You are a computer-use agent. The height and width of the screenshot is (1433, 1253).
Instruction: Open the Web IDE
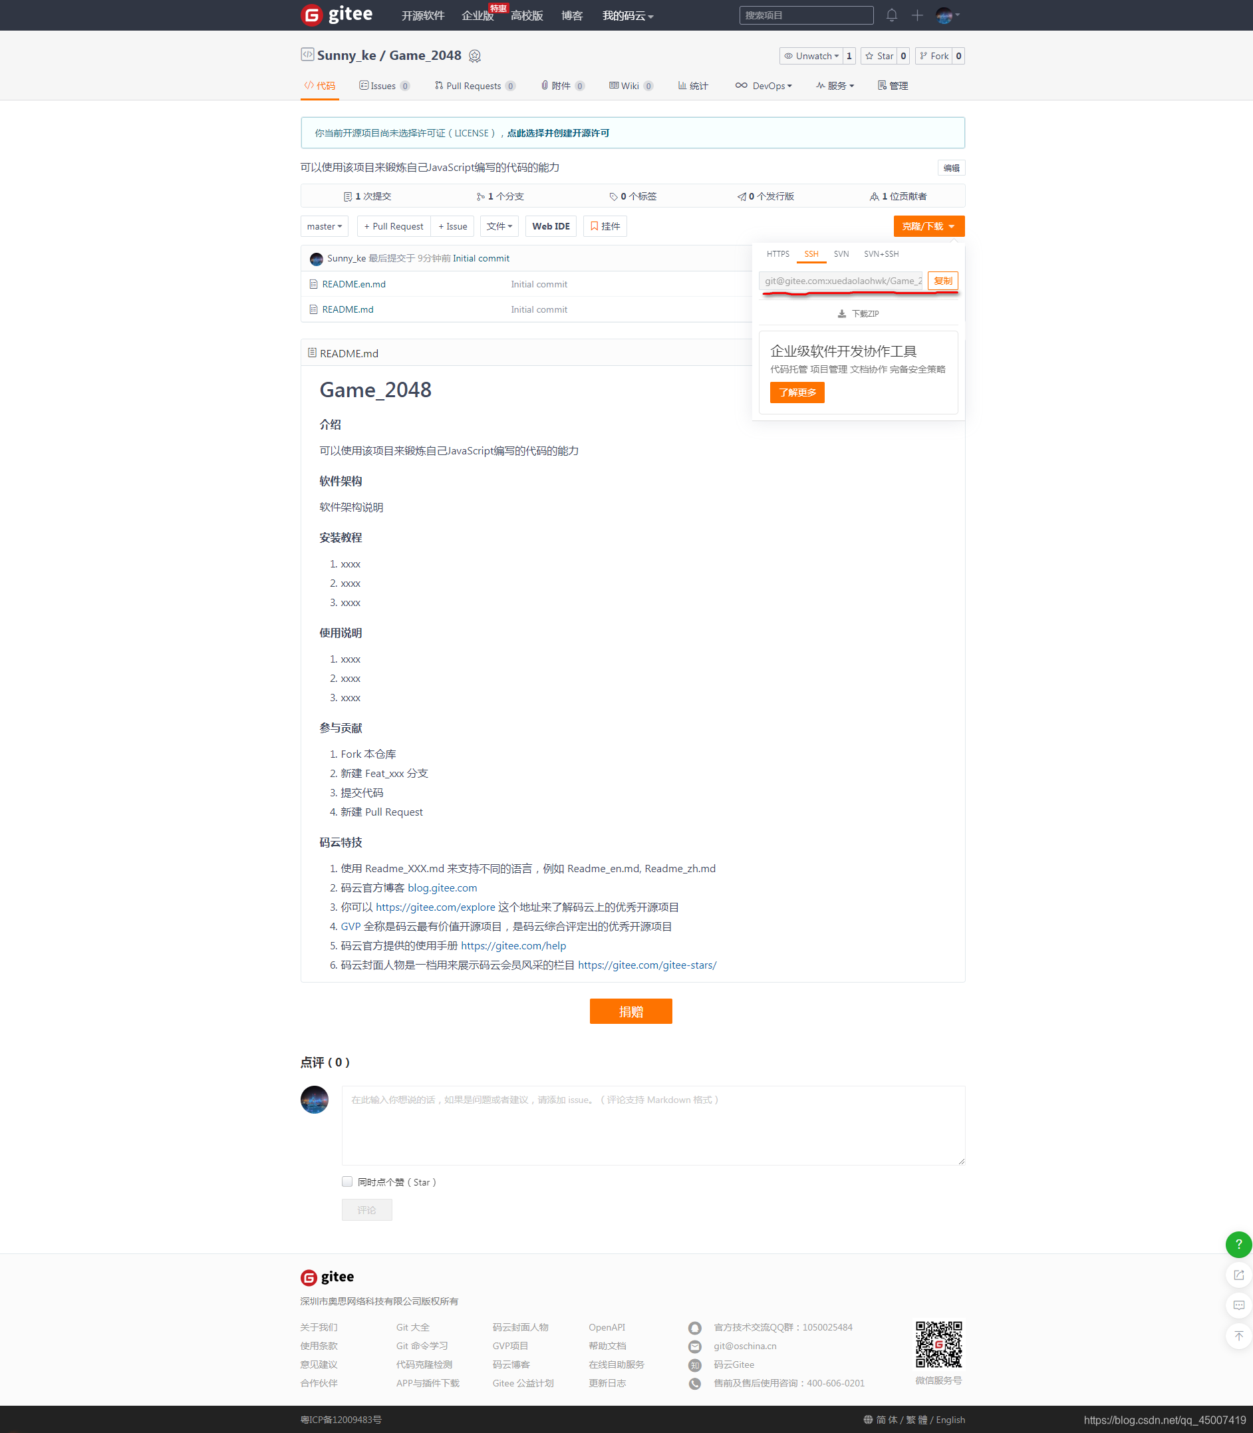(x=551, y=227)
